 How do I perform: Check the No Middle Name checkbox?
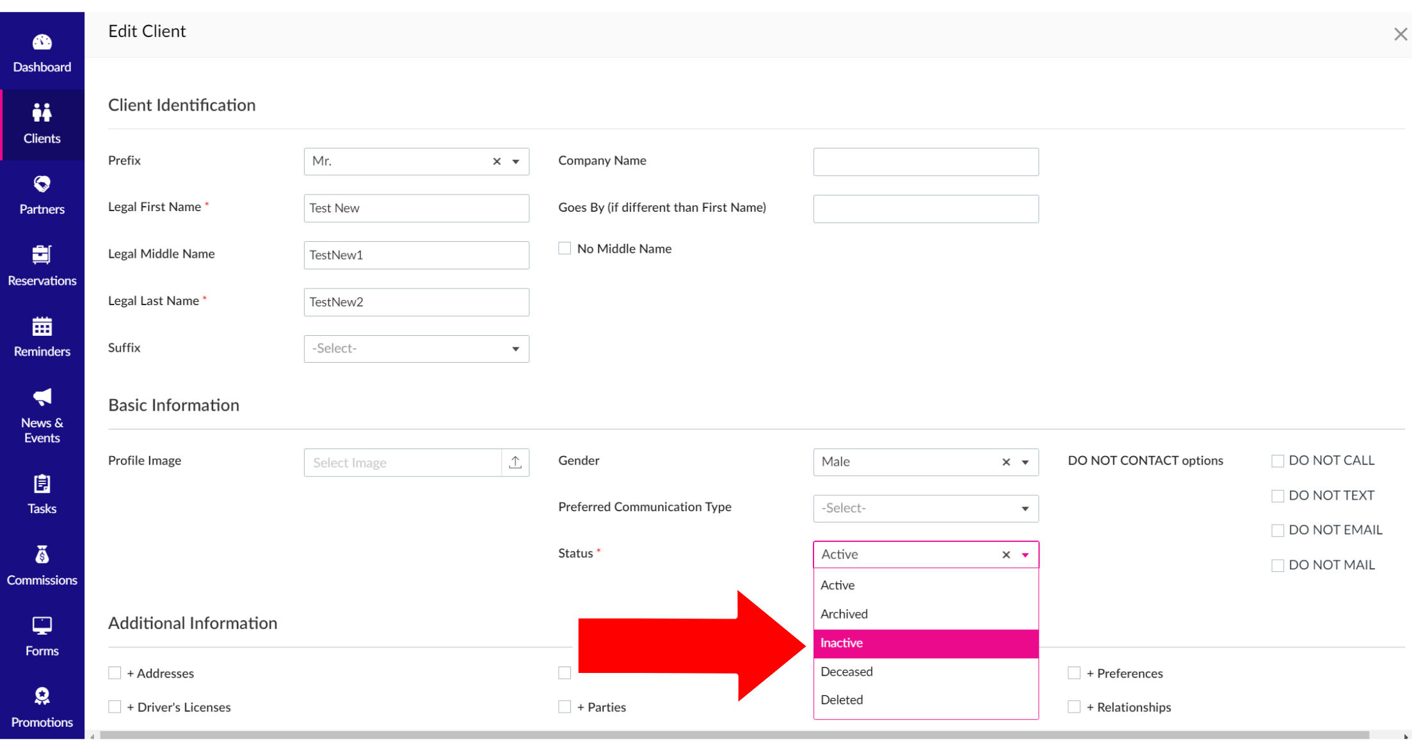[x=565, y=248]
